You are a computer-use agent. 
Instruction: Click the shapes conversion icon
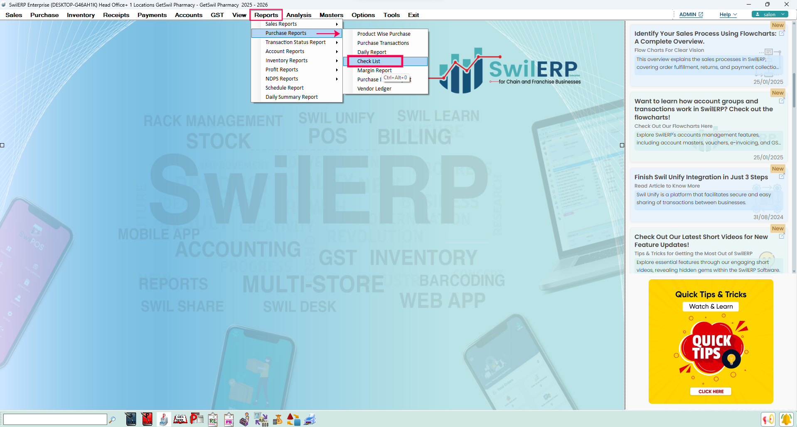(293, 420)
